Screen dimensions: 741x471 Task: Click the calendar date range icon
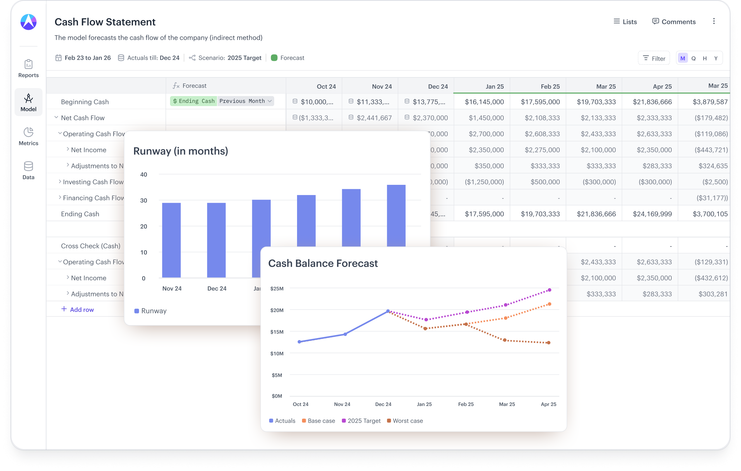58,58
